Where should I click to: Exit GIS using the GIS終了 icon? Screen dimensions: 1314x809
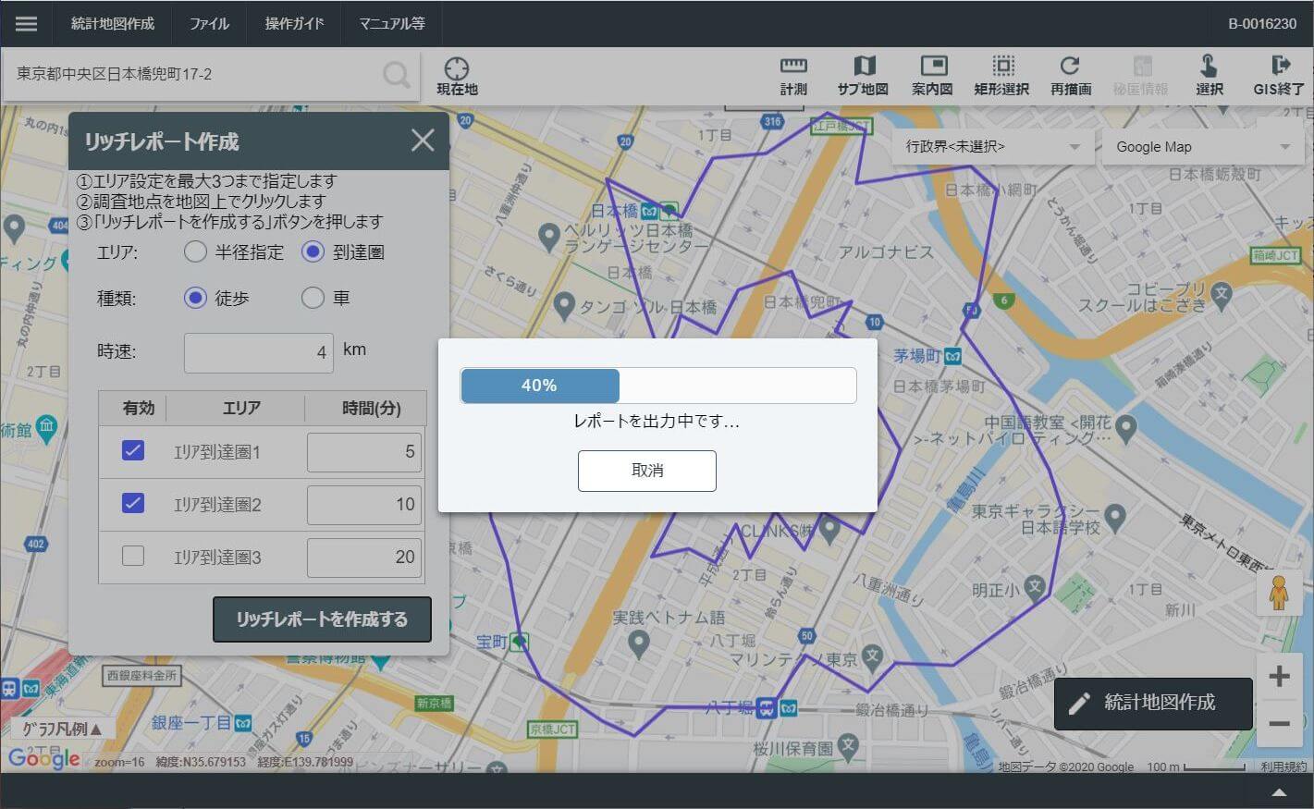[1279, 74]
